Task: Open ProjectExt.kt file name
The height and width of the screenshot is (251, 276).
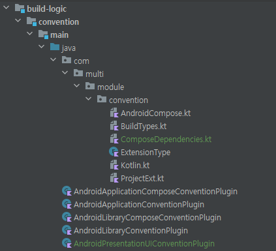Action: pos(142,179)
